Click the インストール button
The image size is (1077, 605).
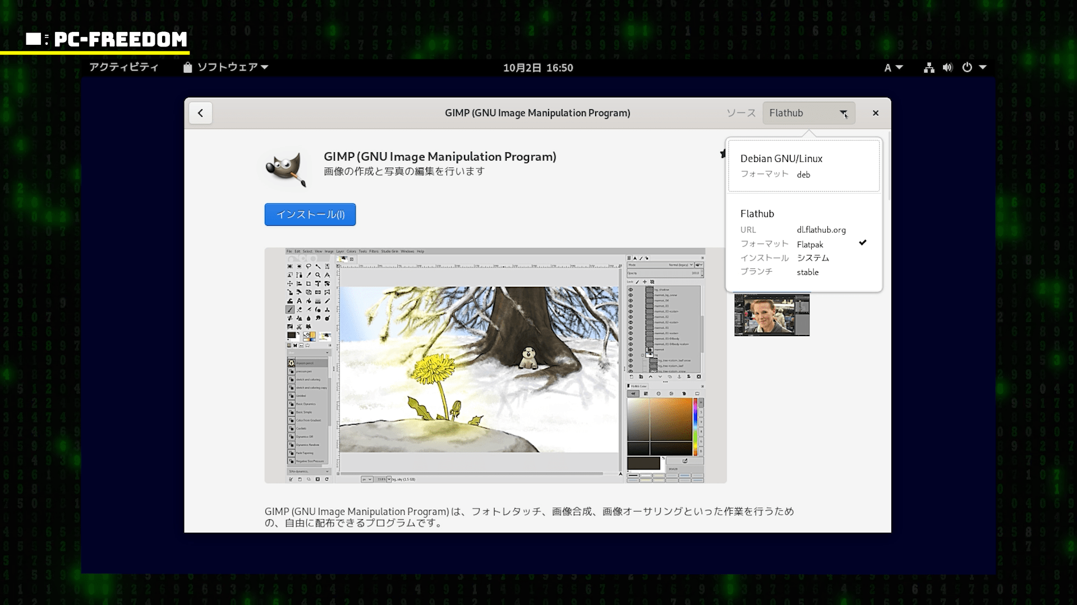[310, 215]
